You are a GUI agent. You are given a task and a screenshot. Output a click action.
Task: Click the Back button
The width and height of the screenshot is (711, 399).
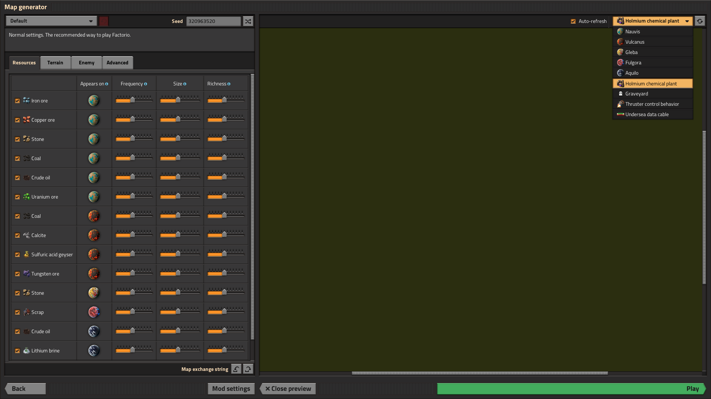coord(25,389)
